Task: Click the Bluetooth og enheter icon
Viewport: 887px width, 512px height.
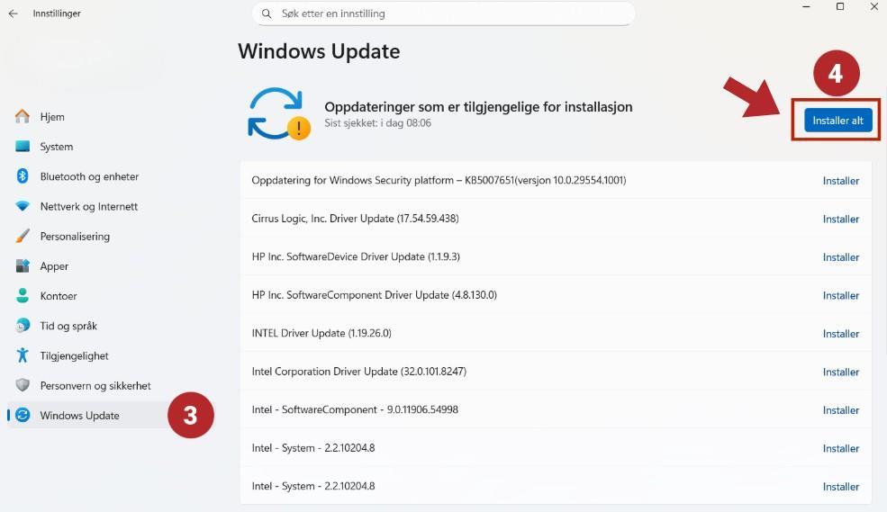Action: click(23, 176)
